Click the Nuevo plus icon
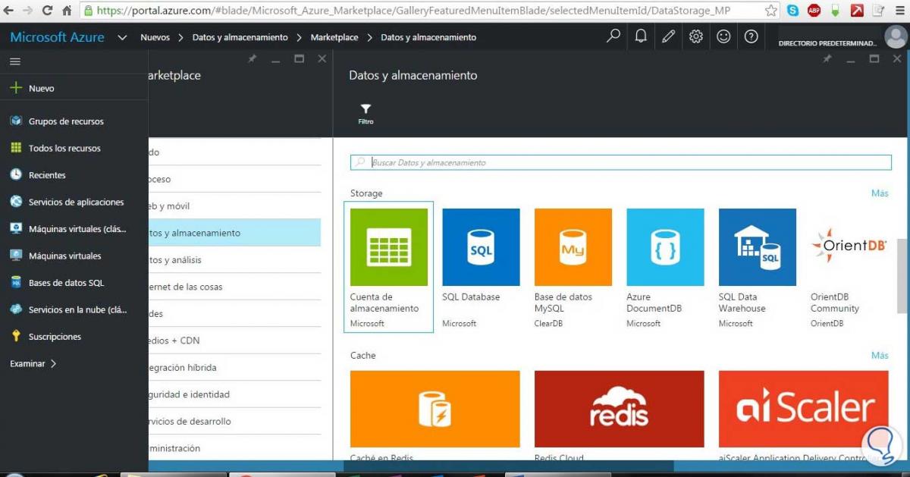This screenshot has height=477, width=910. coord(15,88)
